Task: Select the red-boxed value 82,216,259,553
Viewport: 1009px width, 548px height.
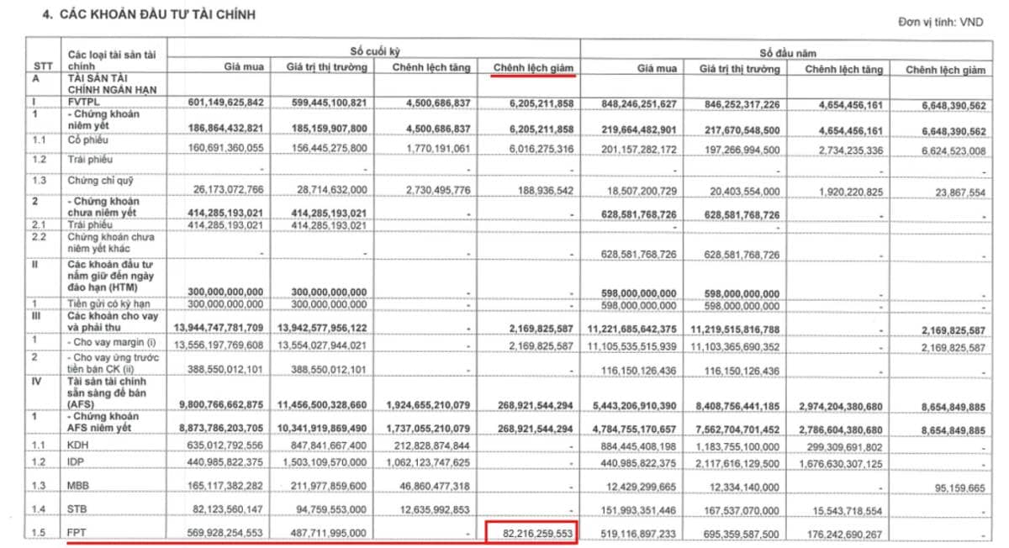Action: pos(531,532)
